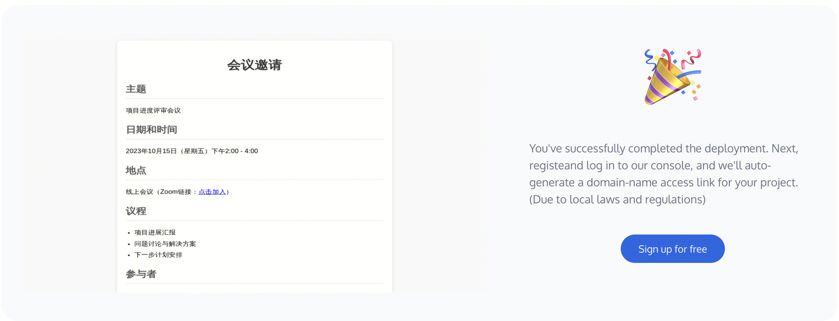Click the 下一步计划安排 agenda item
This screenshot has height=321, width=839.
[158, 255]
